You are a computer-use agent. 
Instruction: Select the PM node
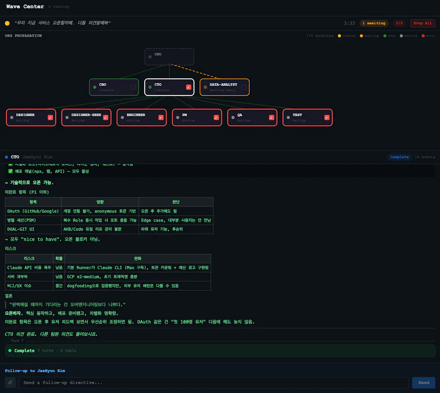click(197, 117)
